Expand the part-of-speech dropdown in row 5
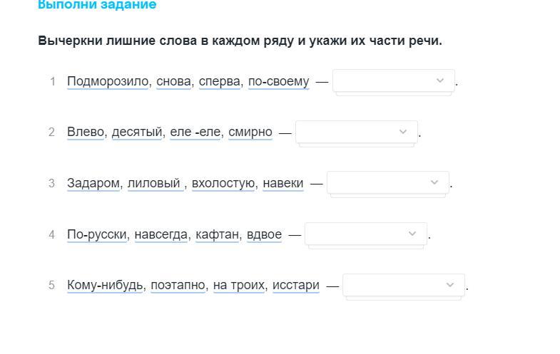Screen dimensions: 560x354 point(403,286)
